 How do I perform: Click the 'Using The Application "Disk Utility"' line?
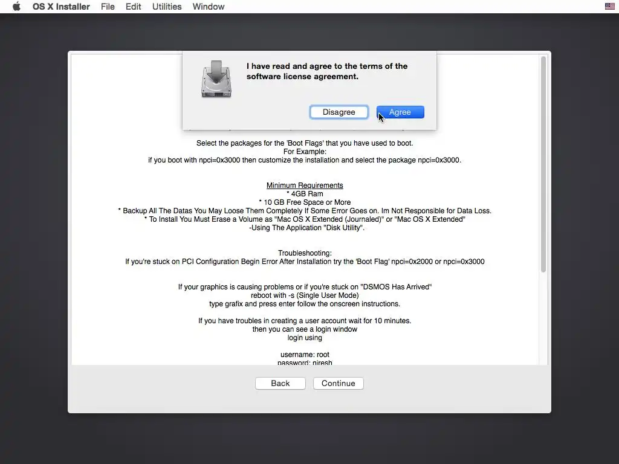point(306,228)
